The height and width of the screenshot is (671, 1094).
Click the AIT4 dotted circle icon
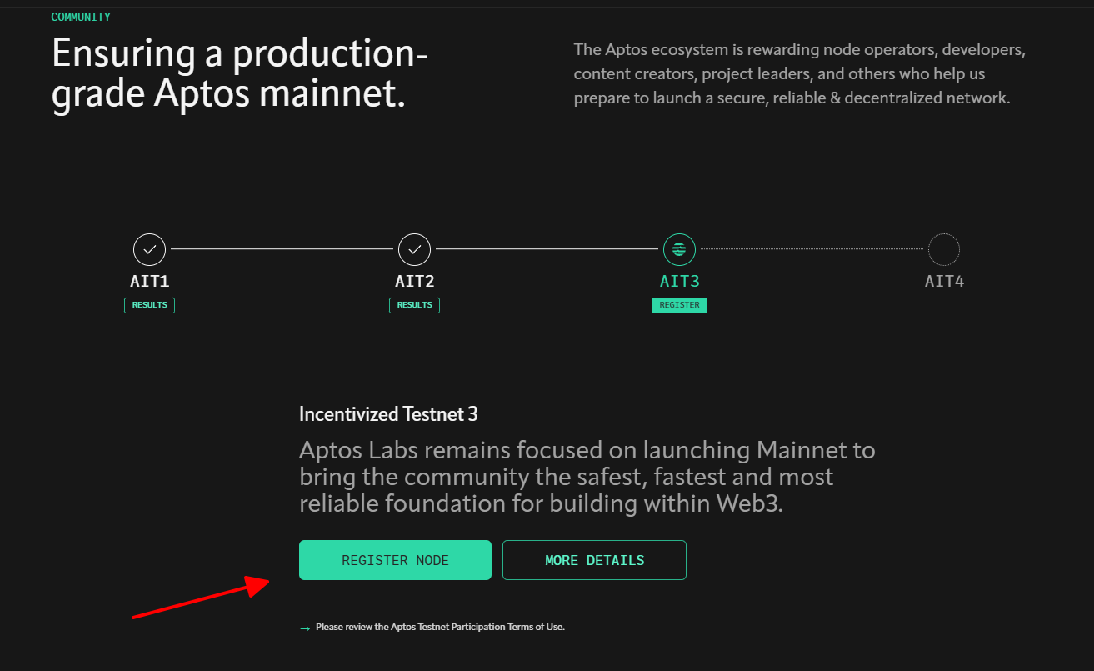944,249
